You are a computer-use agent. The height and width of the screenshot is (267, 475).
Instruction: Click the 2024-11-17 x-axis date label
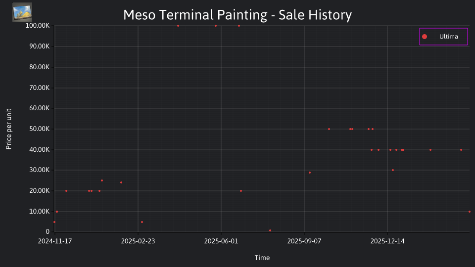pos(55,241)
